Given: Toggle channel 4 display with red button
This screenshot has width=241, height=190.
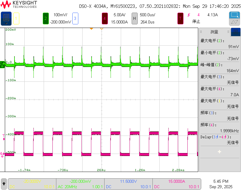Looking at the screenshot, I should (105, 18).
